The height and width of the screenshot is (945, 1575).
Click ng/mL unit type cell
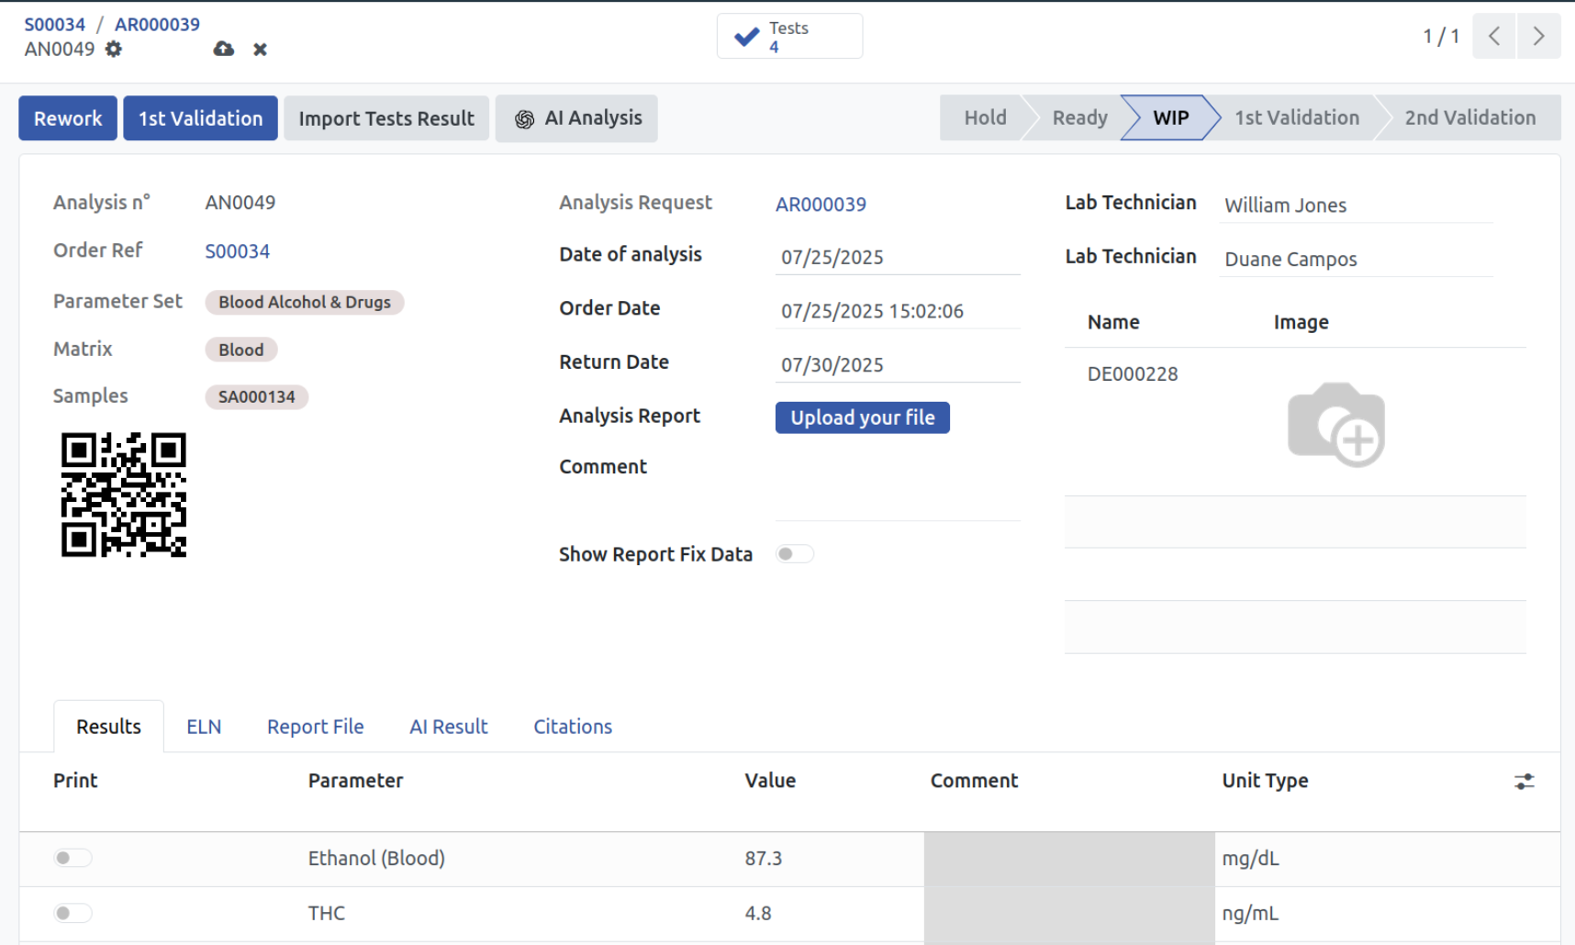click(1250, 914)
